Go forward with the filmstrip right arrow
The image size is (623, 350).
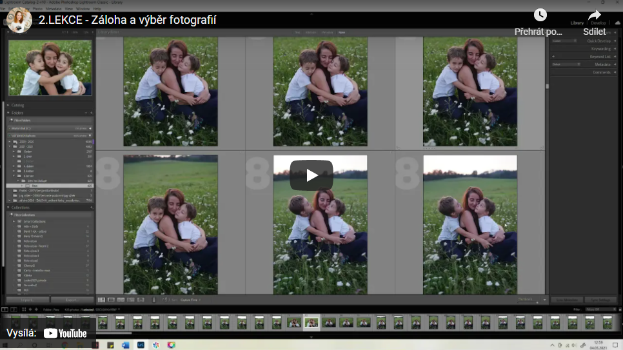click(x=36, y=309)
